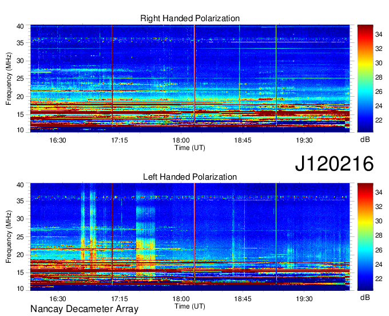Click the 25 MHz tick on top plot
The height and width of the screenshot is (316, 389).
(20, 78)
